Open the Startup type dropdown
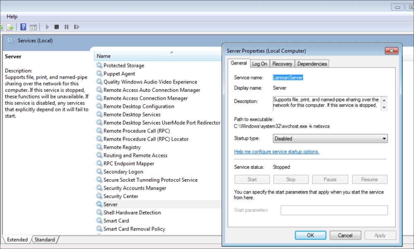414x249 pixels. pos(330,139)
